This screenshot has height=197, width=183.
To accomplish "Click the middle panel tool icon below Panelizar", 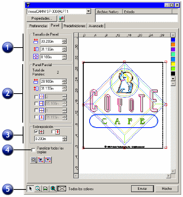I will point(41,160).
